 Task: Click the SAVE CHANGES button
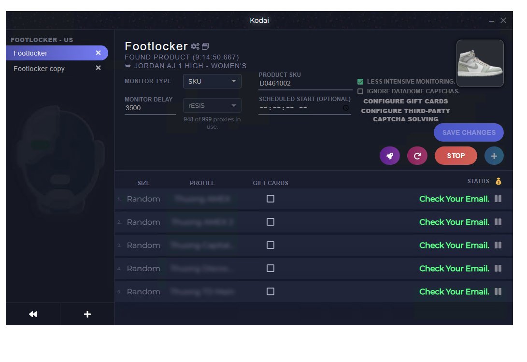click(x=469, y=132)
